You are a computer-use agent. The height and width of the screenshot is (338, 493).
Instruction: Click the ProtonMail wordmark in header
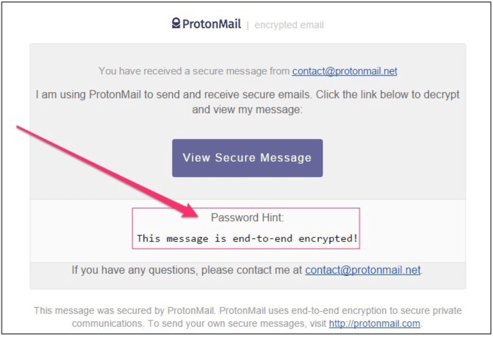211,24
